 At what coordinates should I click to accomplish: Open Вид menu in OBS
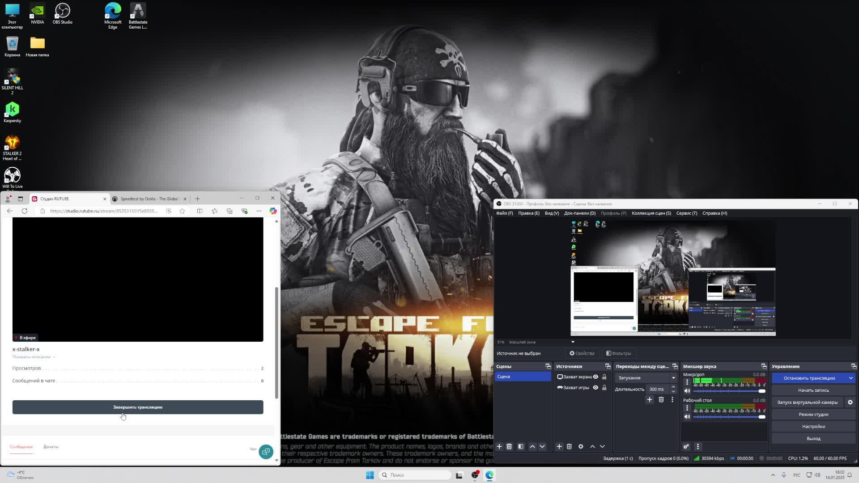pyautogui.click(x=552, y=213)
